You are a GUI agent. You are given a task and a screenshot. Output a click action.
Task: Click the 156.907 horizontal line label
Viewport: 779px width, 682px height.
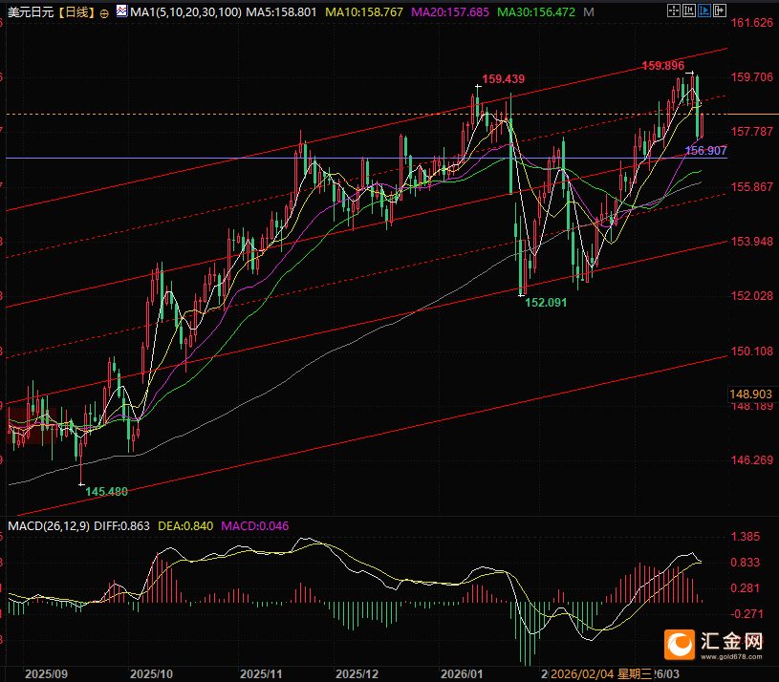[x=706, y=150]
